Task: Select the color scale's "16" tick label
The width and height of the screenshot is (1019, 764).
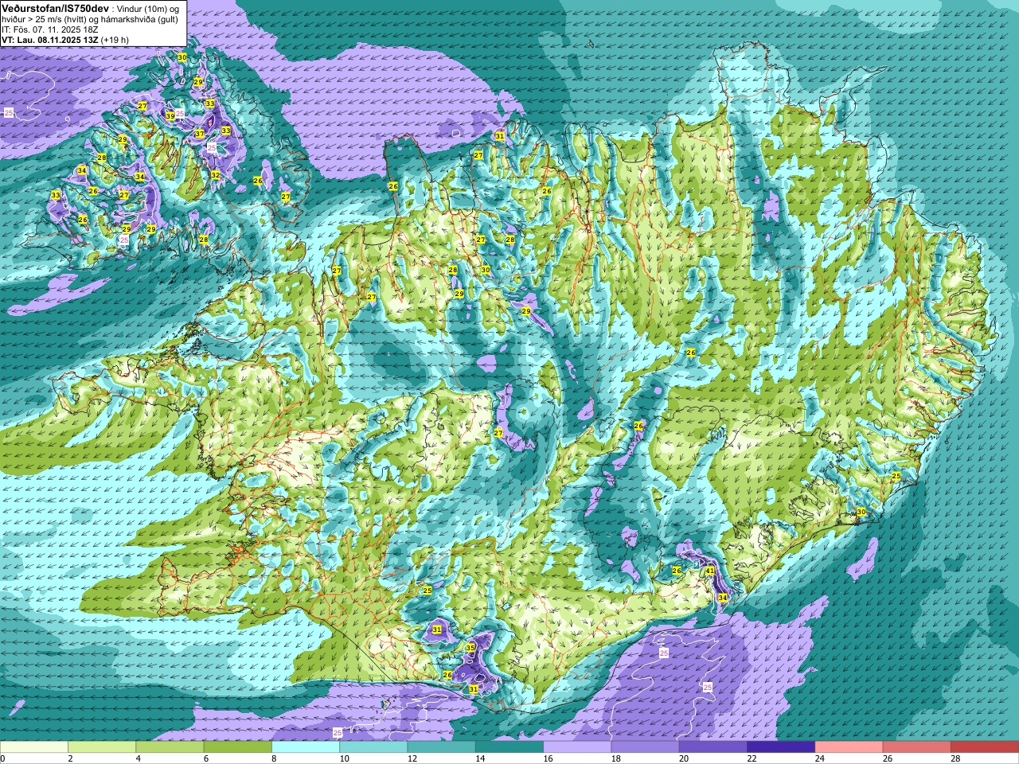Action: pos(549,758)
